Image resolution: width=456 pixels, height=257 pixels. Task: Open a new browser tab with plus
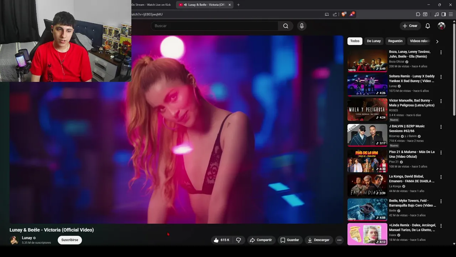point(238,5)
